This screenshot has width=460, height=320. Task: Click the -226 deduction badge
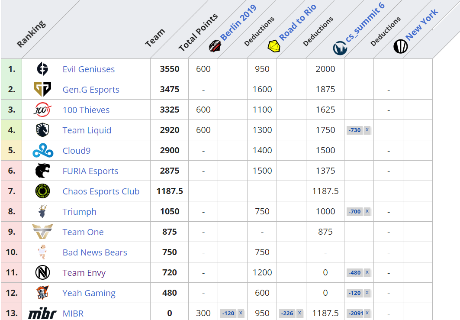(287, 313)
